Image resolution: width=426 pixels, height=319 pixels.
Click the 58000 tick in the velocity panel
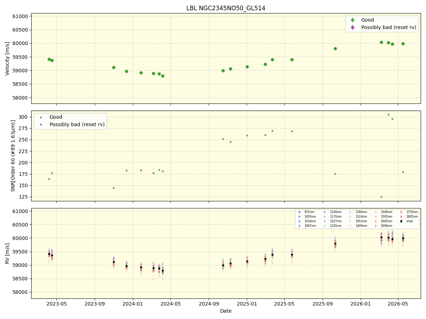click(21, 97)
